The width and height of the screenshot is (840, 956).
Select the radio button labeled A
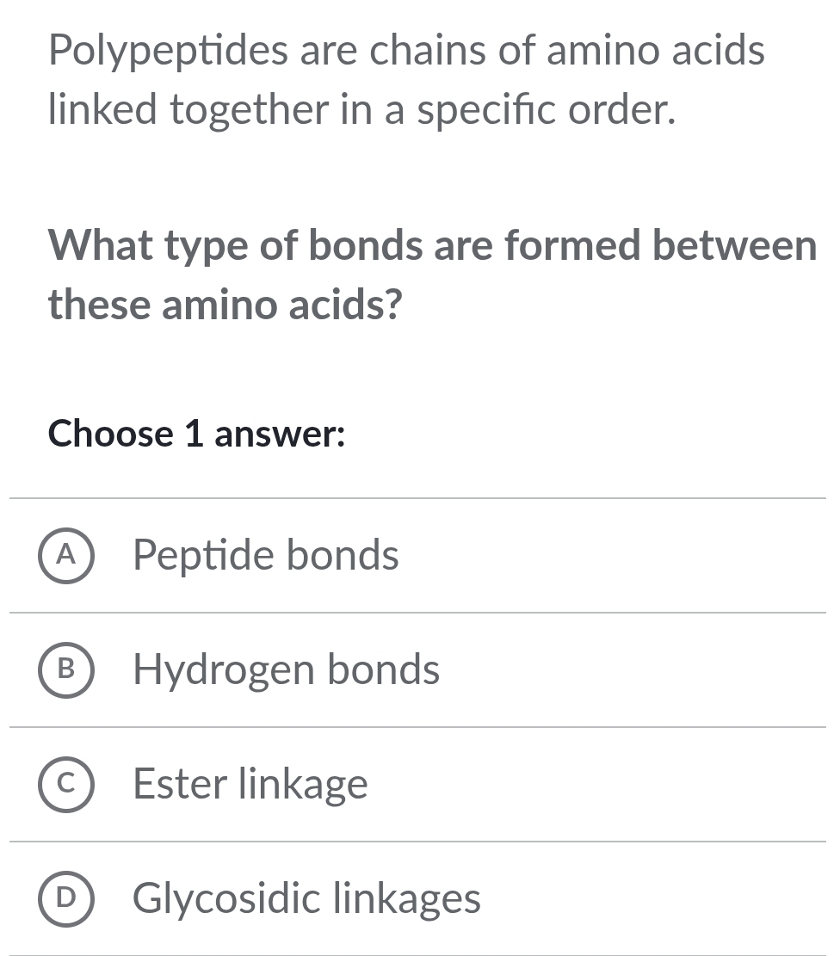click(65, 557)
